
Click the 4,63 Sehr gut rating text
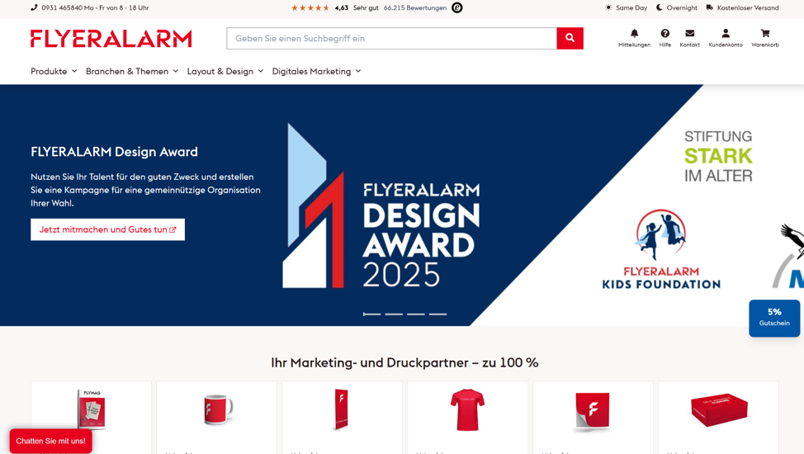(x=357, y=7)
